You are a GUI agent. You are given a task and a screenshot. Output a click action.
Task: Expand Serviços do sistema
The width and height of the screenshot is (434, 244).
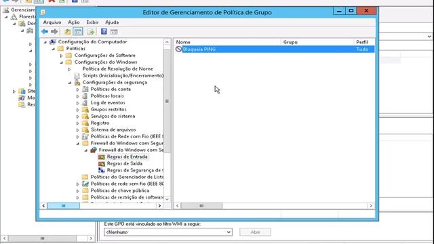tap(77, 117)
